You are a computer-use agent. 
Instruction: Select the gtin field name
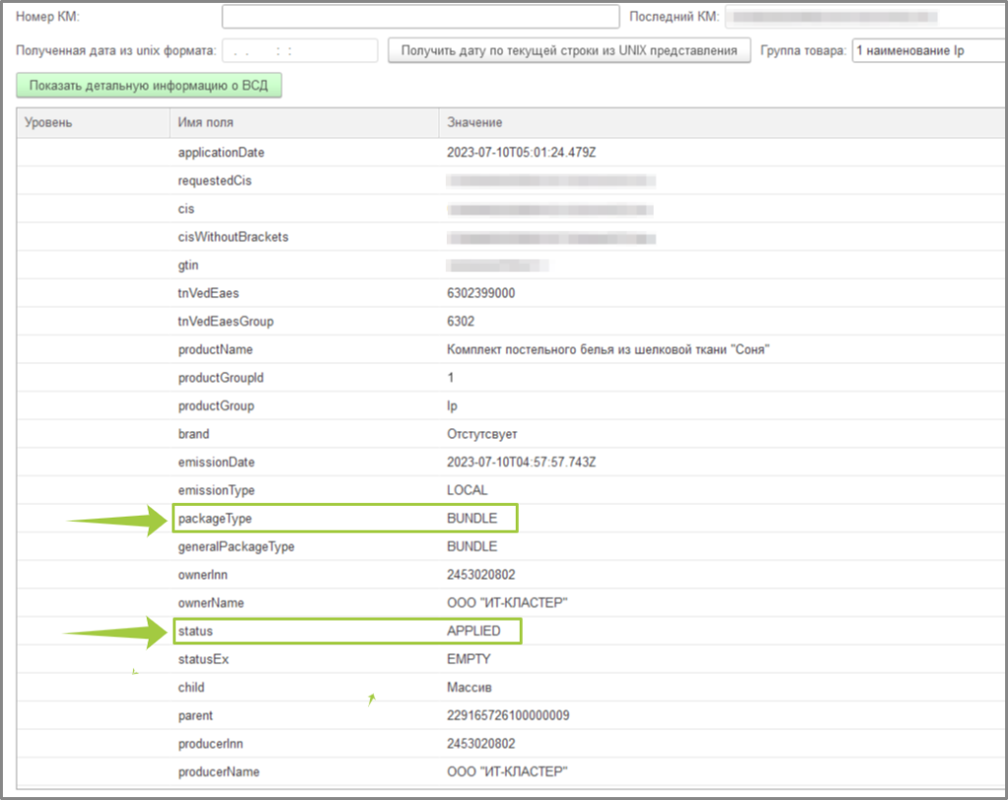[x=188, y=266]
